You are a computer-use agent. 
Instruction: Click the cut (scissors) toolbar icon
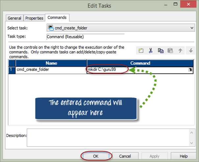pyautogui.click(x=151, y=50)
